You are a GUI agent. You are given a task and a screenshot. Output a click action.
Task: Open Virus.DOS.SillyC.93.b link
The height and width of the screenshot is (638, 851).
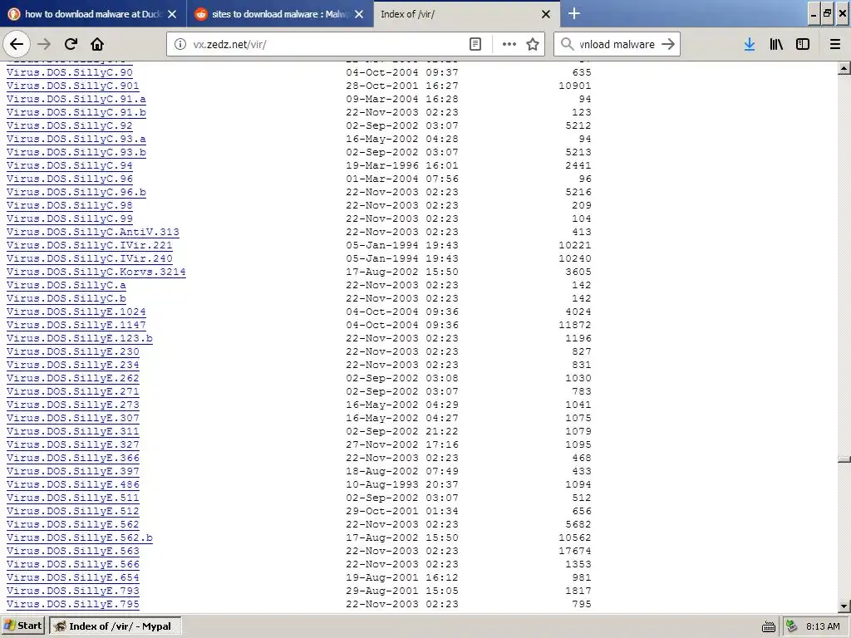pyautogui.click(x=76, y=152)
